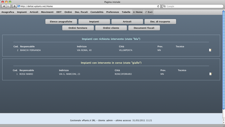Open the Google search magnifier dropdown
Viewport: 225px width, 127px height.
pyautogui.click(x=165, y=6)
